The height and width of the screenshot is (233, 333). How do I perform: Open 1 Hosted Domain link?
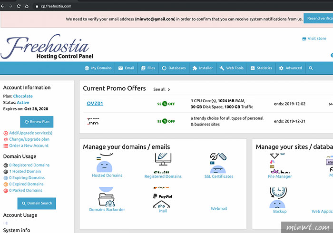pos(25,172)
